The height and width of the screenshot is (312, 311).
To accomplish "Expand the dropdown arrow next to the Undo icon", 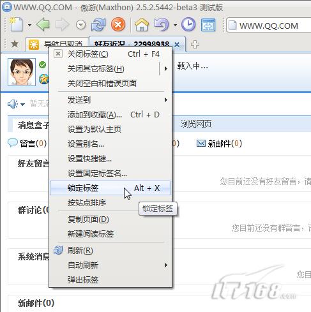I will point(175,25).
